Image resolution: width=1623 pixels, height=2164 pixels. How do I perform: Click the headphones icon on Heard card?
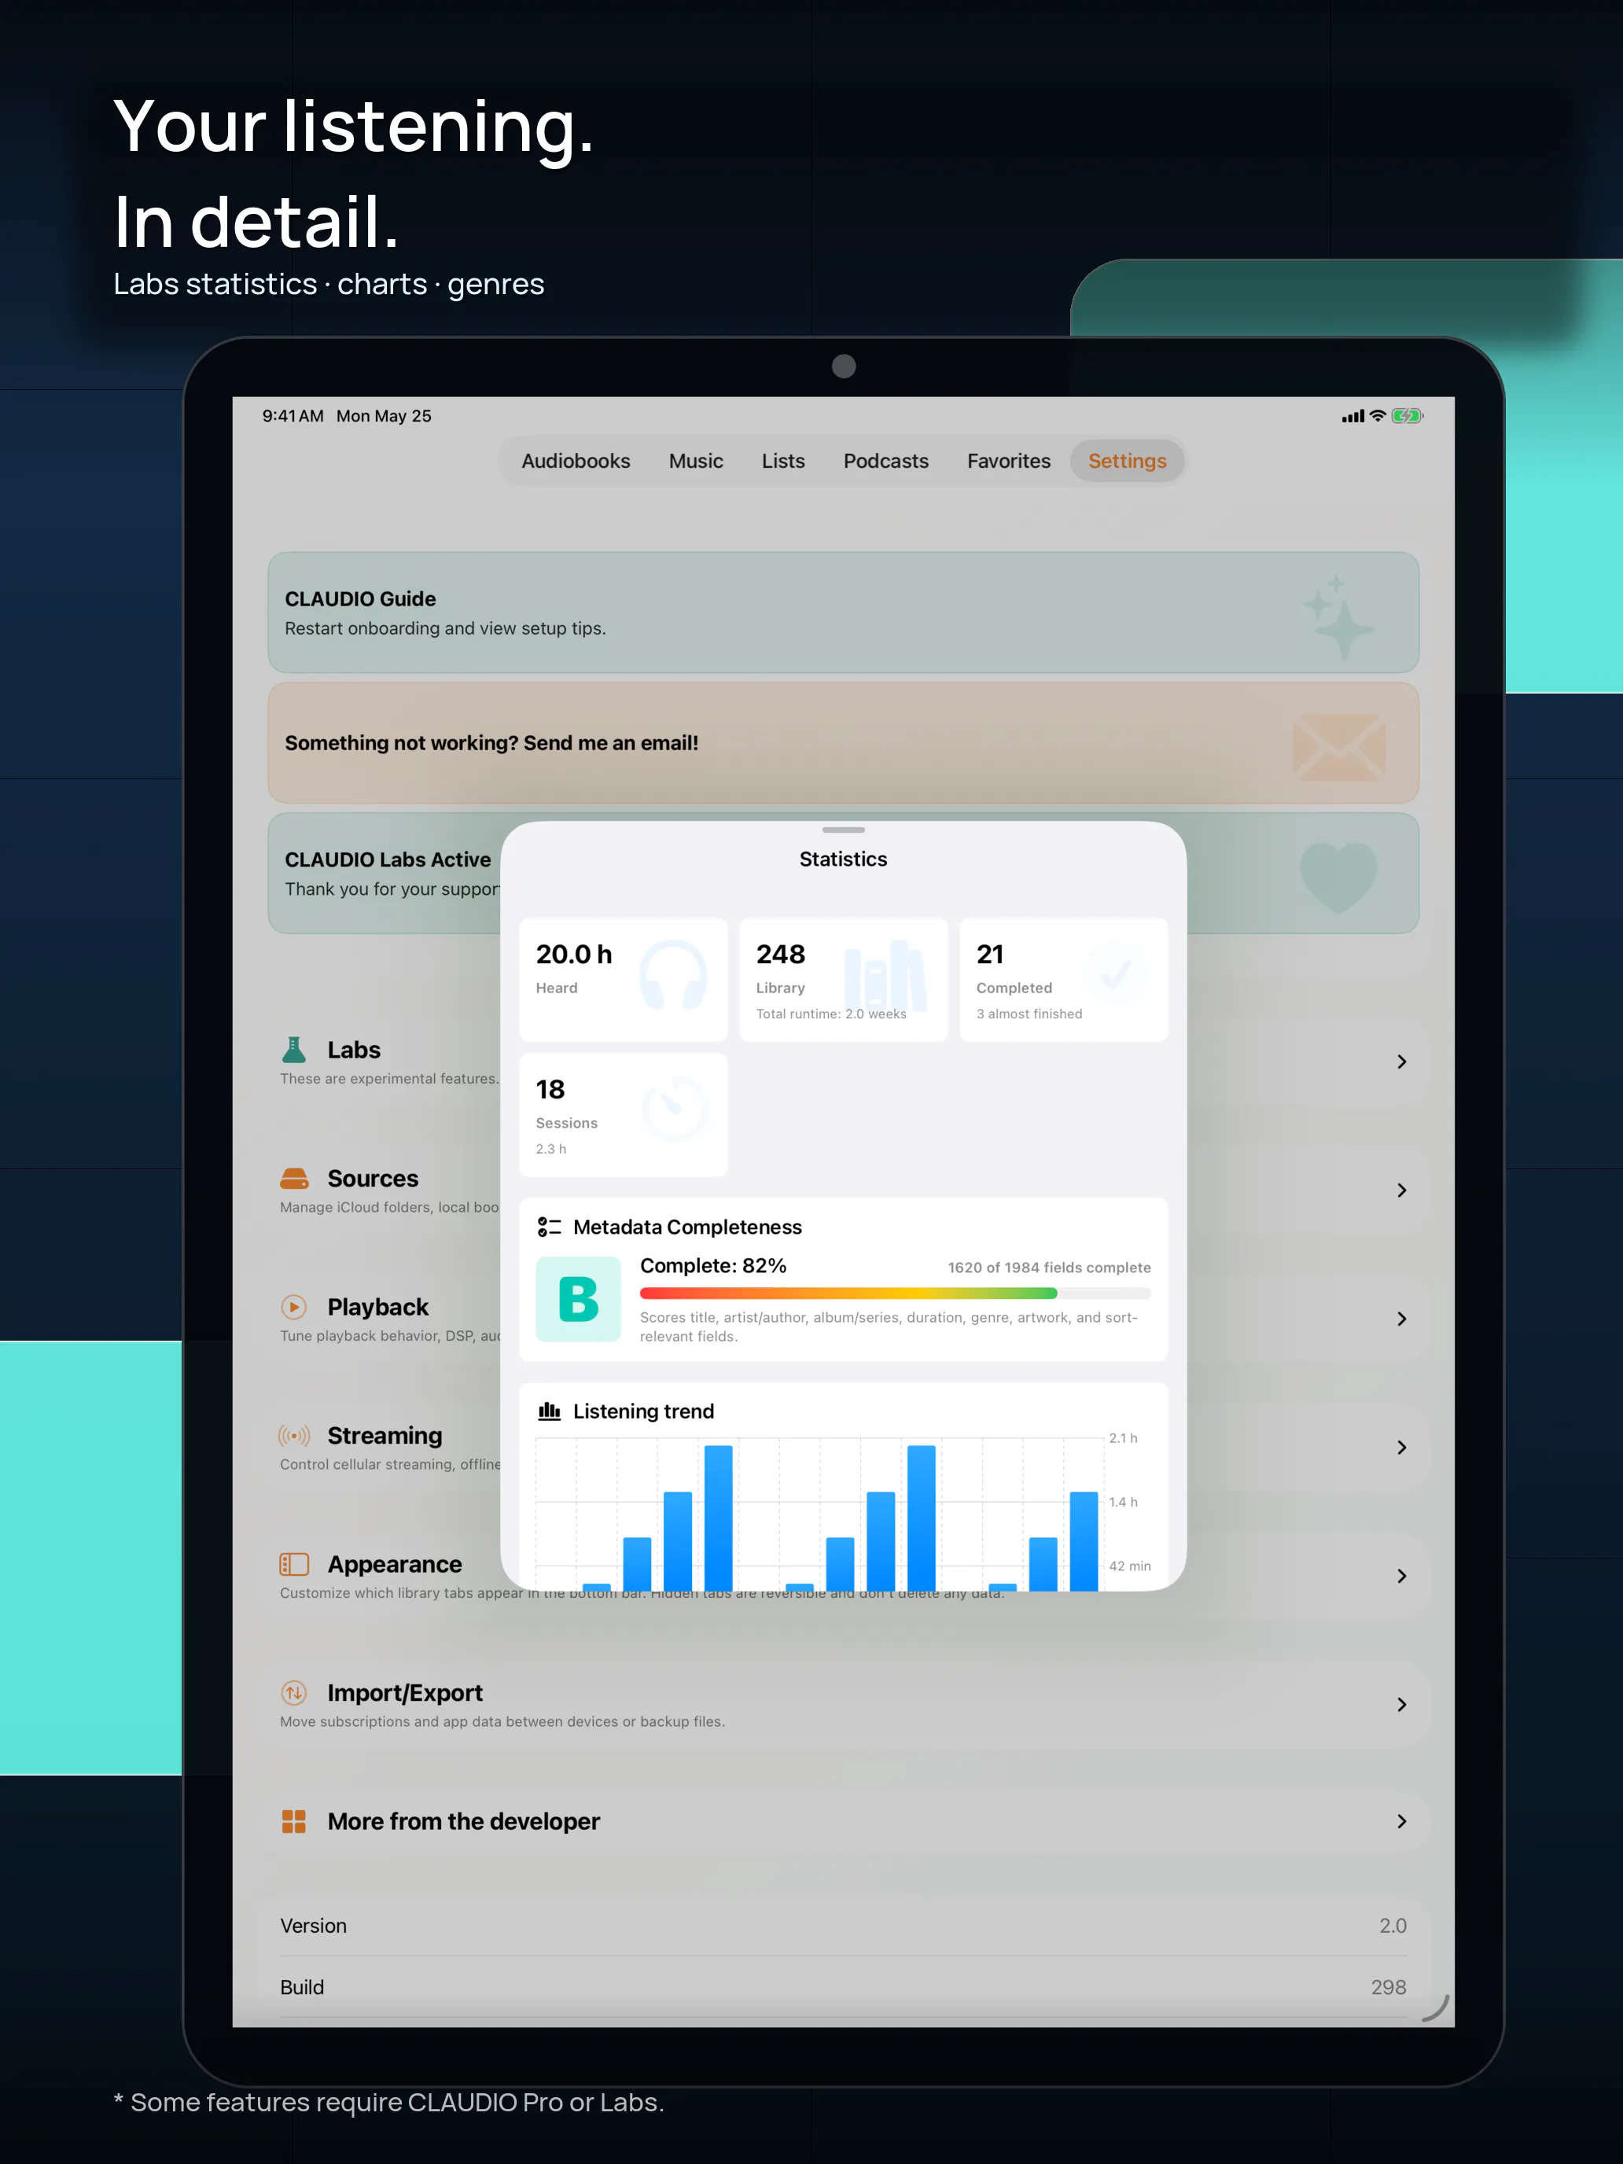[673, 974]
